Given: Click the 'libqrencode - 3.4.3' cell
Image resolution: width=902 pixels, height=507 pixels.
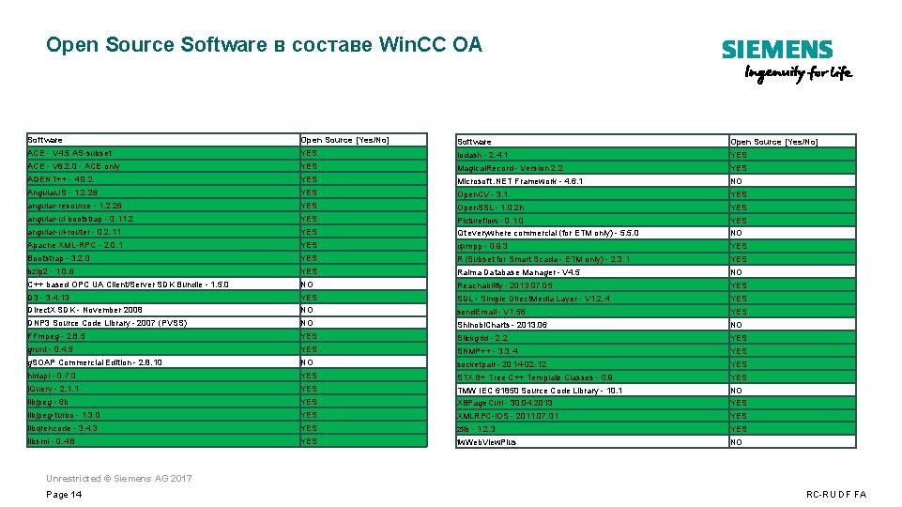Looking at the screenshot, I should point(163,428).
